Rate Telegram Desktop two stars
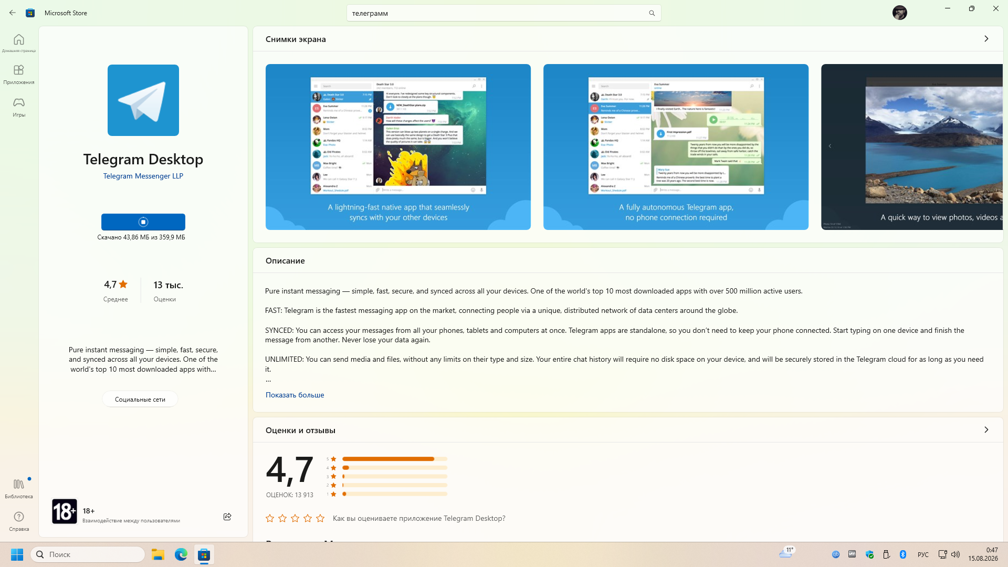This screenshot has width=1008, height=567. (282, 518)
